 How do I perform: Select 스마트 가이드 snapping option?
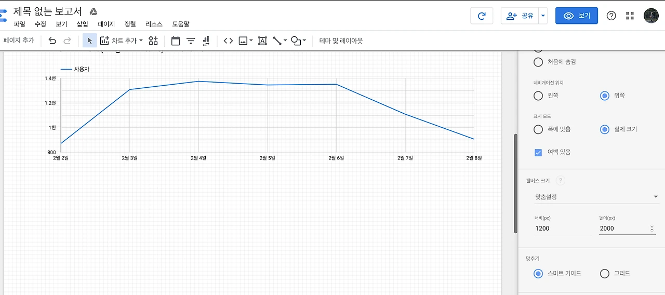[x=538, y=273]
